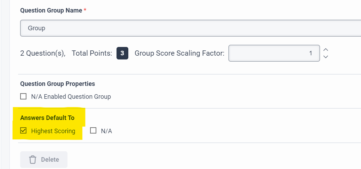
Task: Click the "Question Group Name" field label
Action: (51, 10)
